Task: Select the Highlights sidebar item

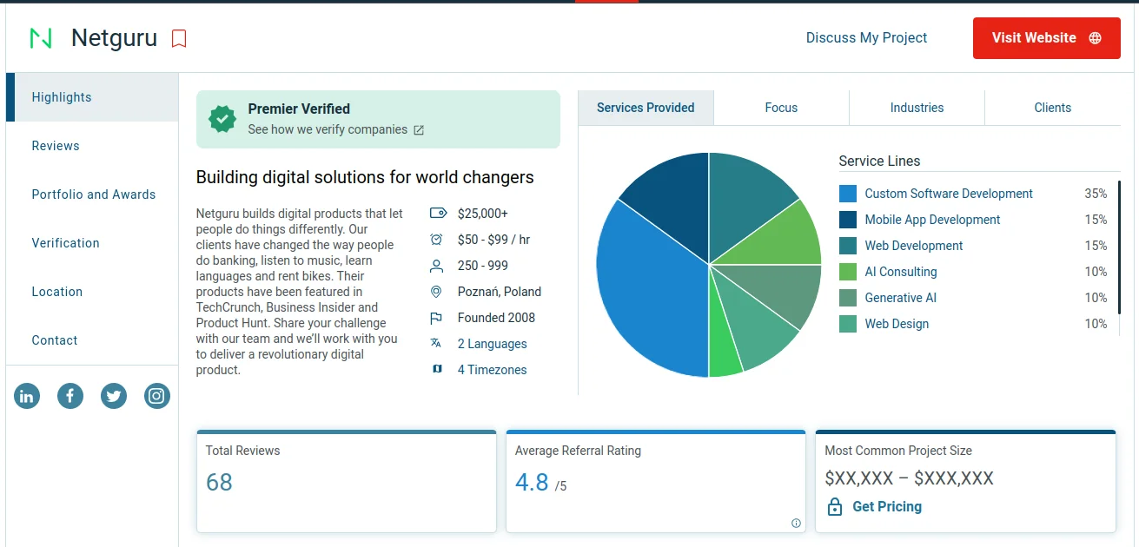Action: (92, 97)
